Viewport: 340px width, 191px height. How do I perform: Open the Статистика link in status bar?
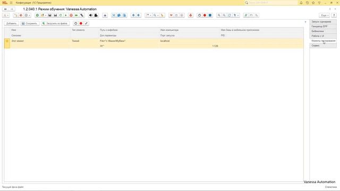(x=330, y=187)
